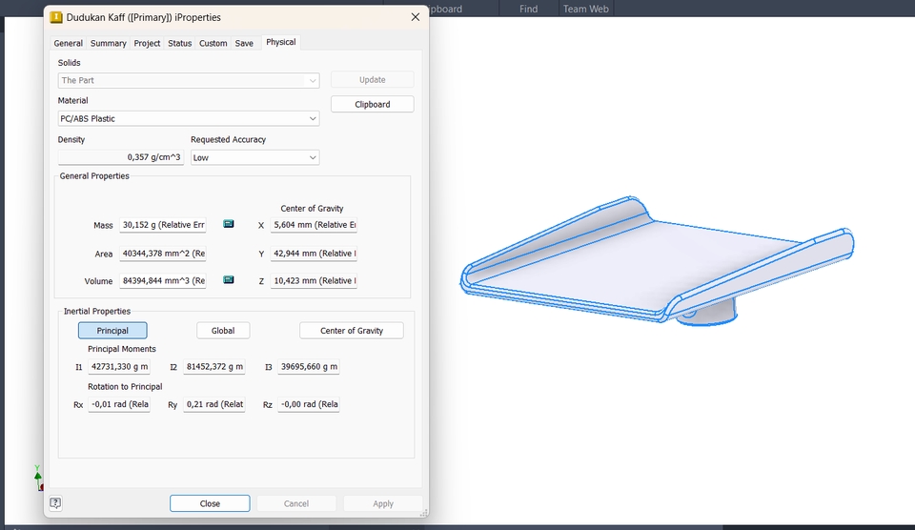
Task: Switch to the Save tab
Action: (244, 43)
